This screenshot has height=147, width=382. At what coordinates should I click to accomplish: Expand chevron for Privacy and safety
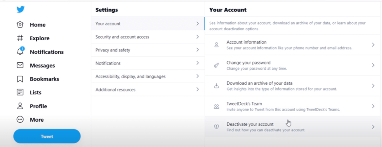coord(198,50)
